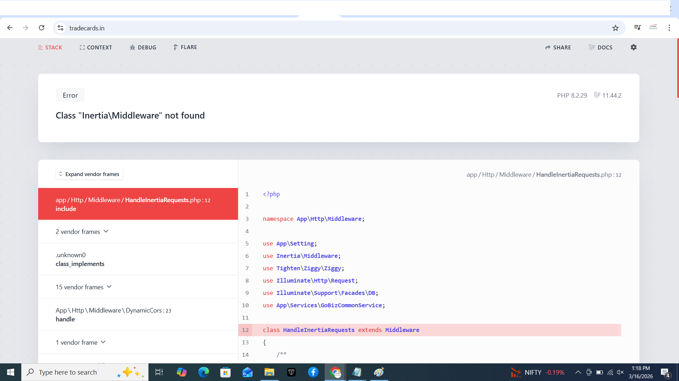Expand the 2 vendor frames group

82,231
